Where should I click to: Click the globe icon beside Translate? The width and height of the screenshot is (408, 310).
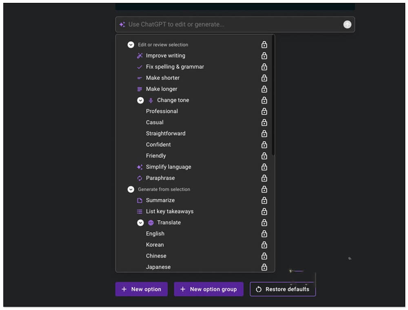[151, 223]
